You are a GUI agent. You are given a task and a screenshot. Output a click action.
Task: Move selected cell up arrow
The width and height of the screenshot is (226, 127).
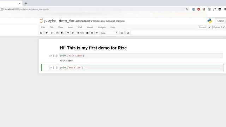(68, 33)
